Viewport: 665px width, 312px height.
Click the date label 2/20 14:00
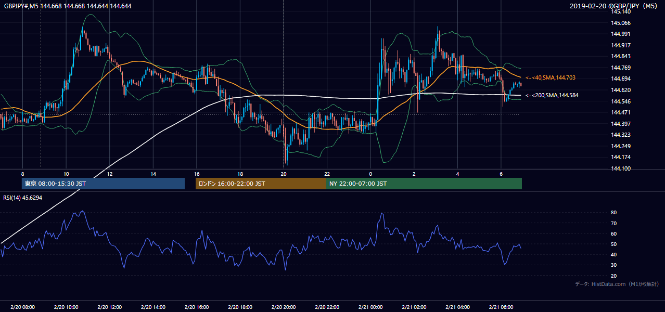tap(153, 307)
